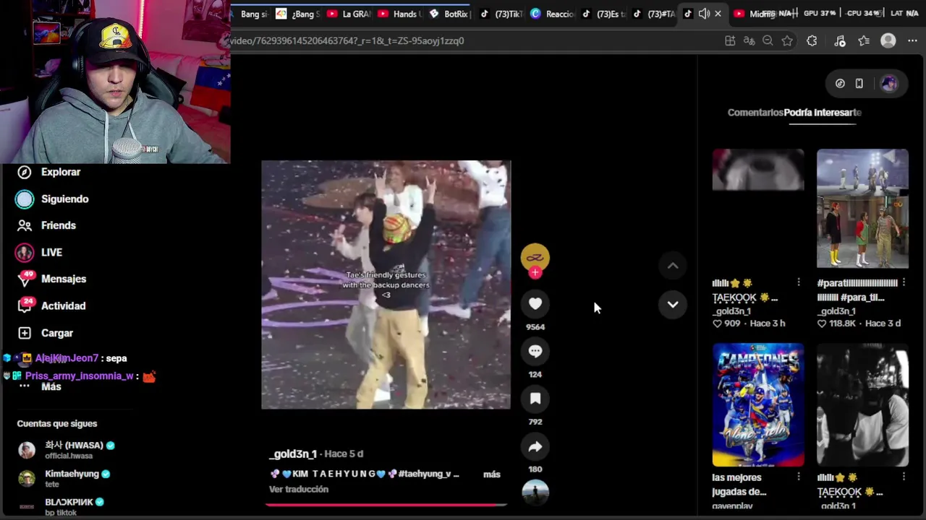Click the 118.8K likes heart on second card

[x=822, y=324]
